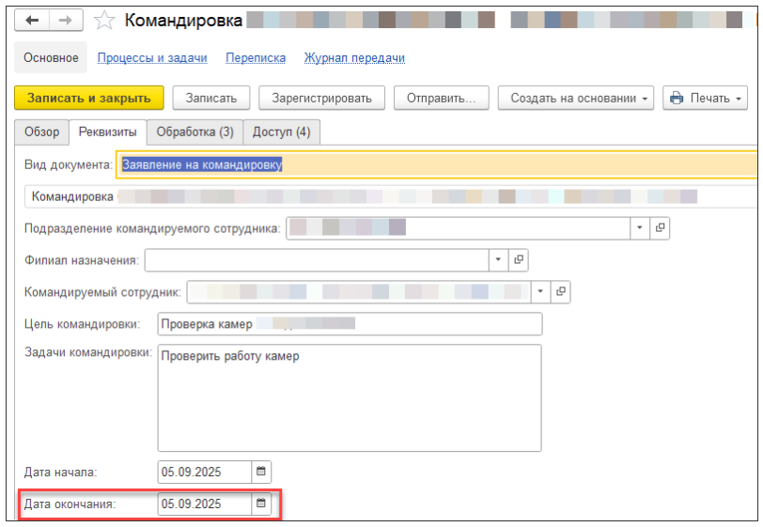Expand the Командируемый сотрудник dropdown arrow

540,291
